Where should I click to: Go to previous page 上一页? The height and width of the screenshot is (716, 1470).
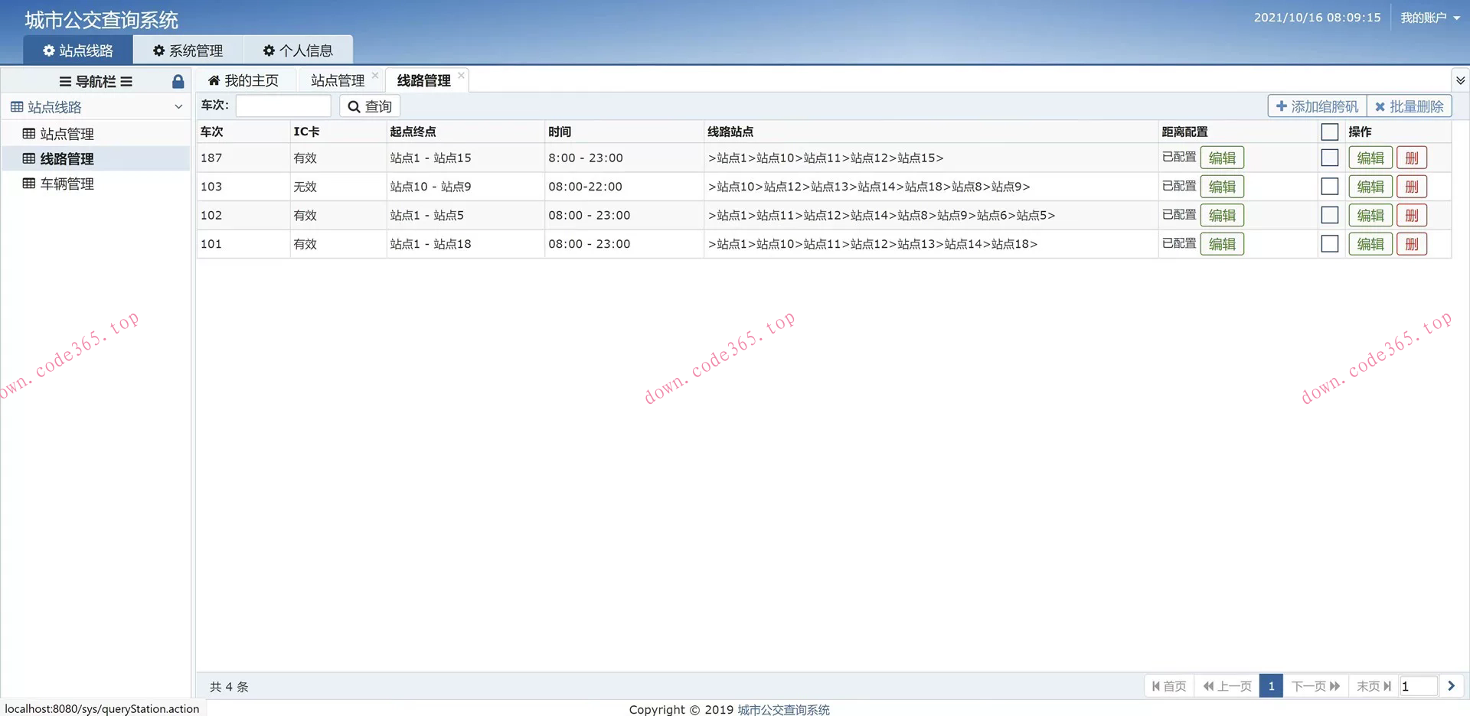coord(1227,686)
